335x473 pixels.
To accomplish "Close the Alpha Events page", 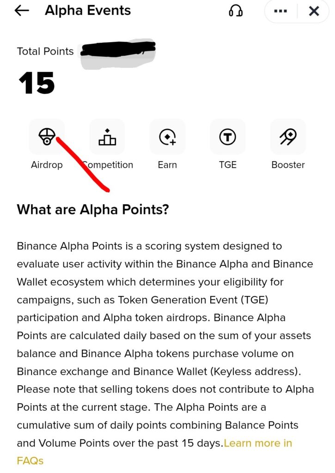I will point(314,11).
